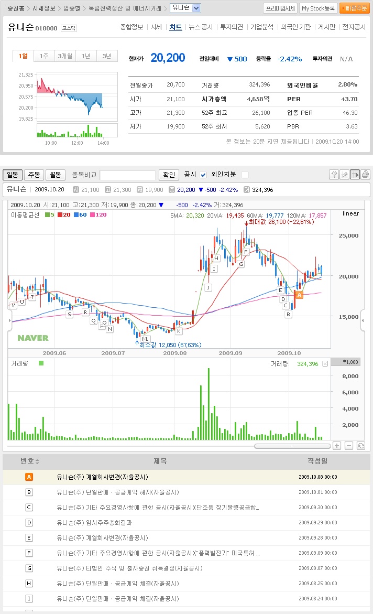Open row icon C in disclosure list
This screenshot has height=614, width=373.
coord(29,508)
